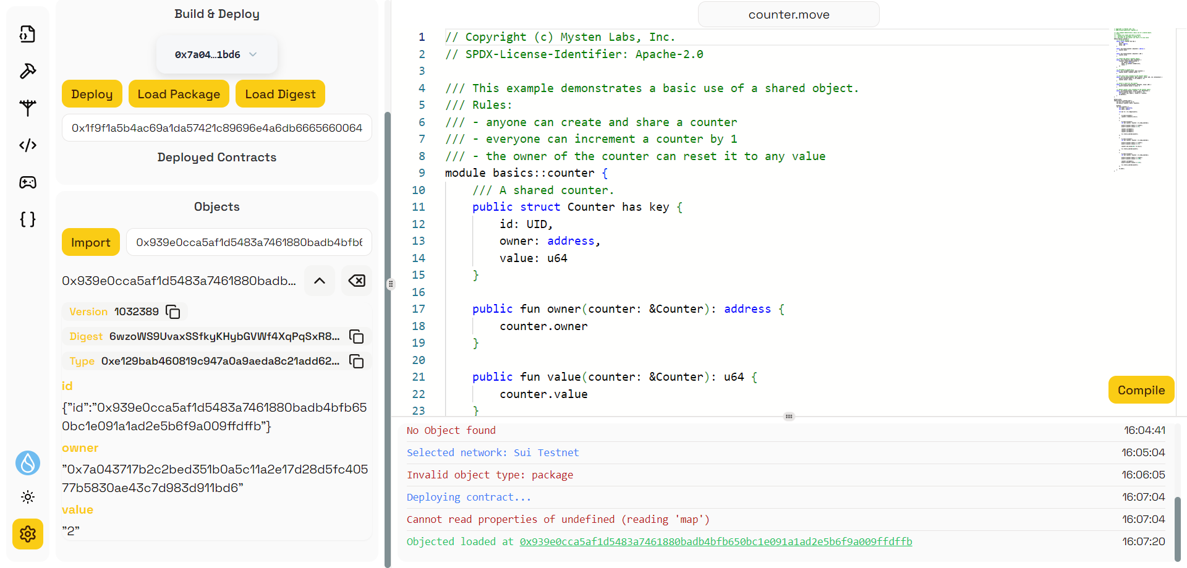Open the file explorer sidebar icon

28,34
